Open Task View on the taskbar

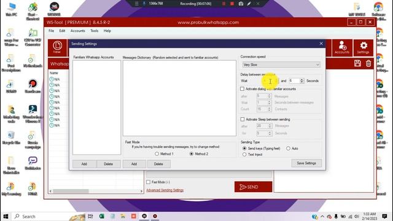click(90, 216)
